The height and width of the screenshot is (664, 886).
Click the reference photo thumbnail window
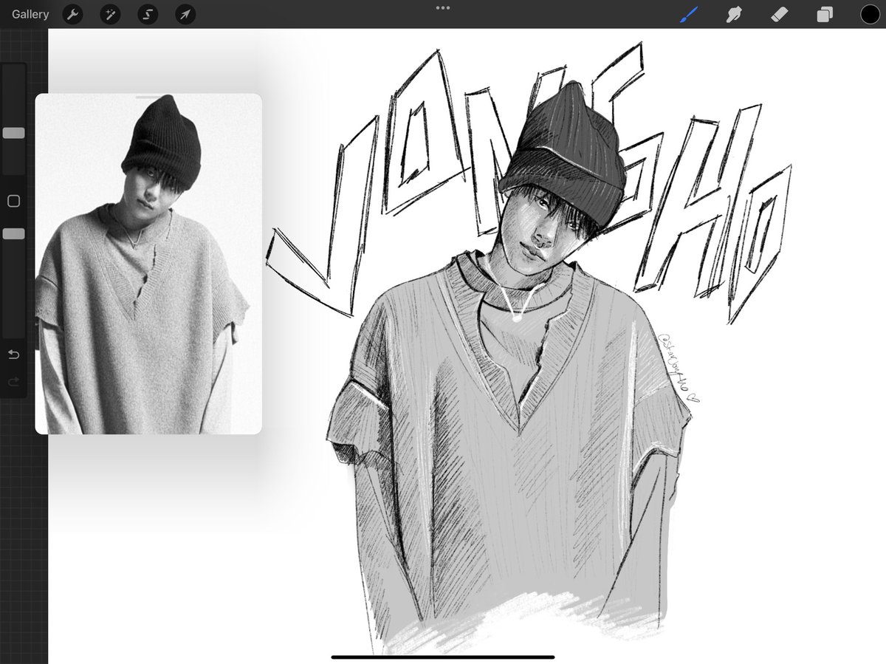coord(148,264)
